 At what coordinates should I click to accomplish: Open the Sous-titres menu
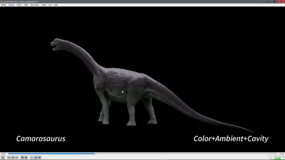(35, 5)
